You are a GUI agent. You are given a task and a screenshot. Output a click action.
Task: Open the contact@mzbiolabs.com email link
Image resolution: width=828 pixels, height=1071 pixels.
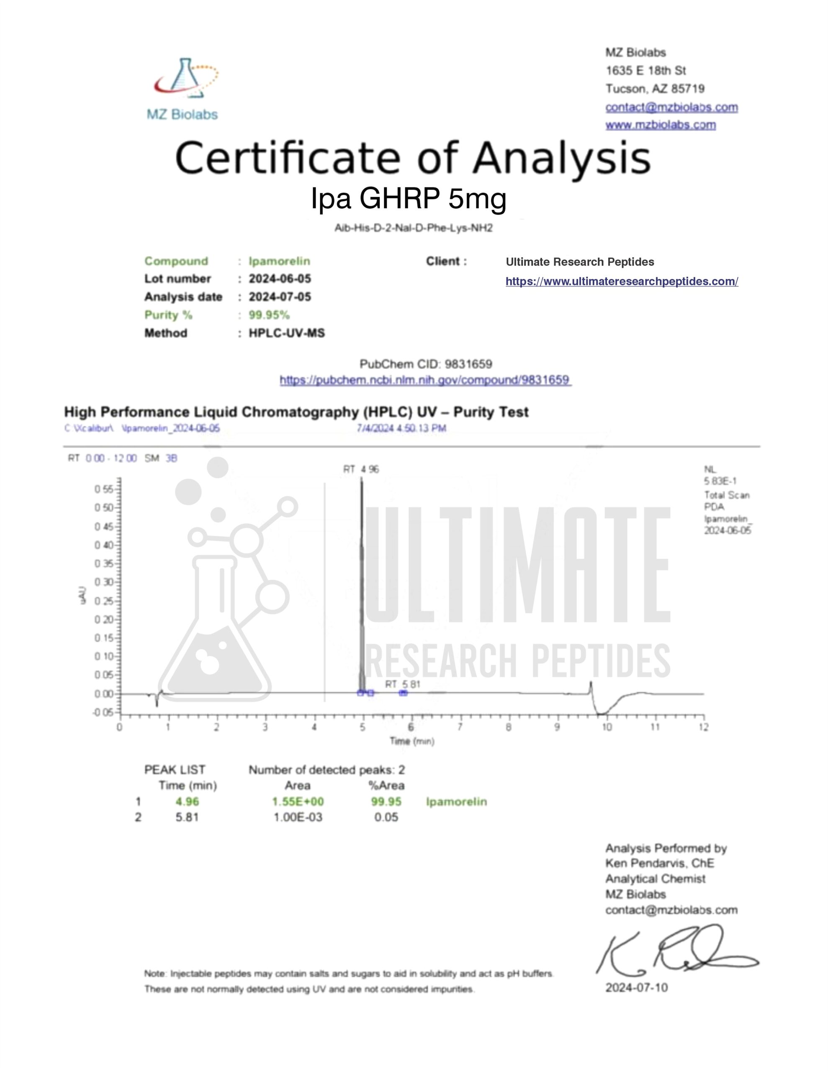[671, 107]
